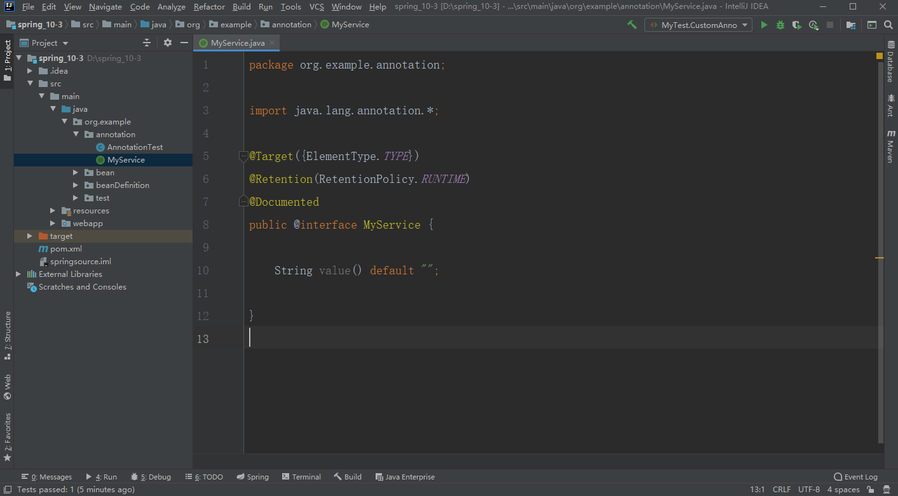Hide the Project panel with minus icon
Screen dimensions: 898x496
coord(184,43)
